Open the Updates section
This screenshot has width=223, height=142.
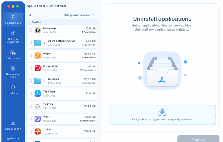13,90
